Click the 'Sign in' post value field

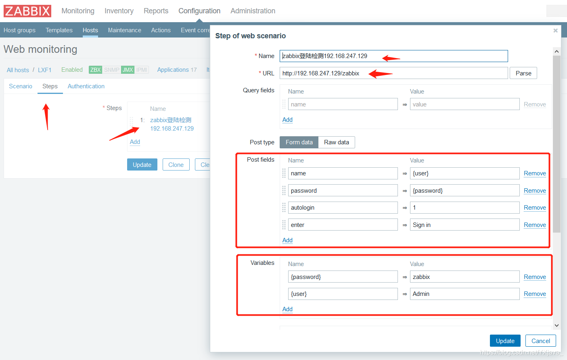(464, 225)
